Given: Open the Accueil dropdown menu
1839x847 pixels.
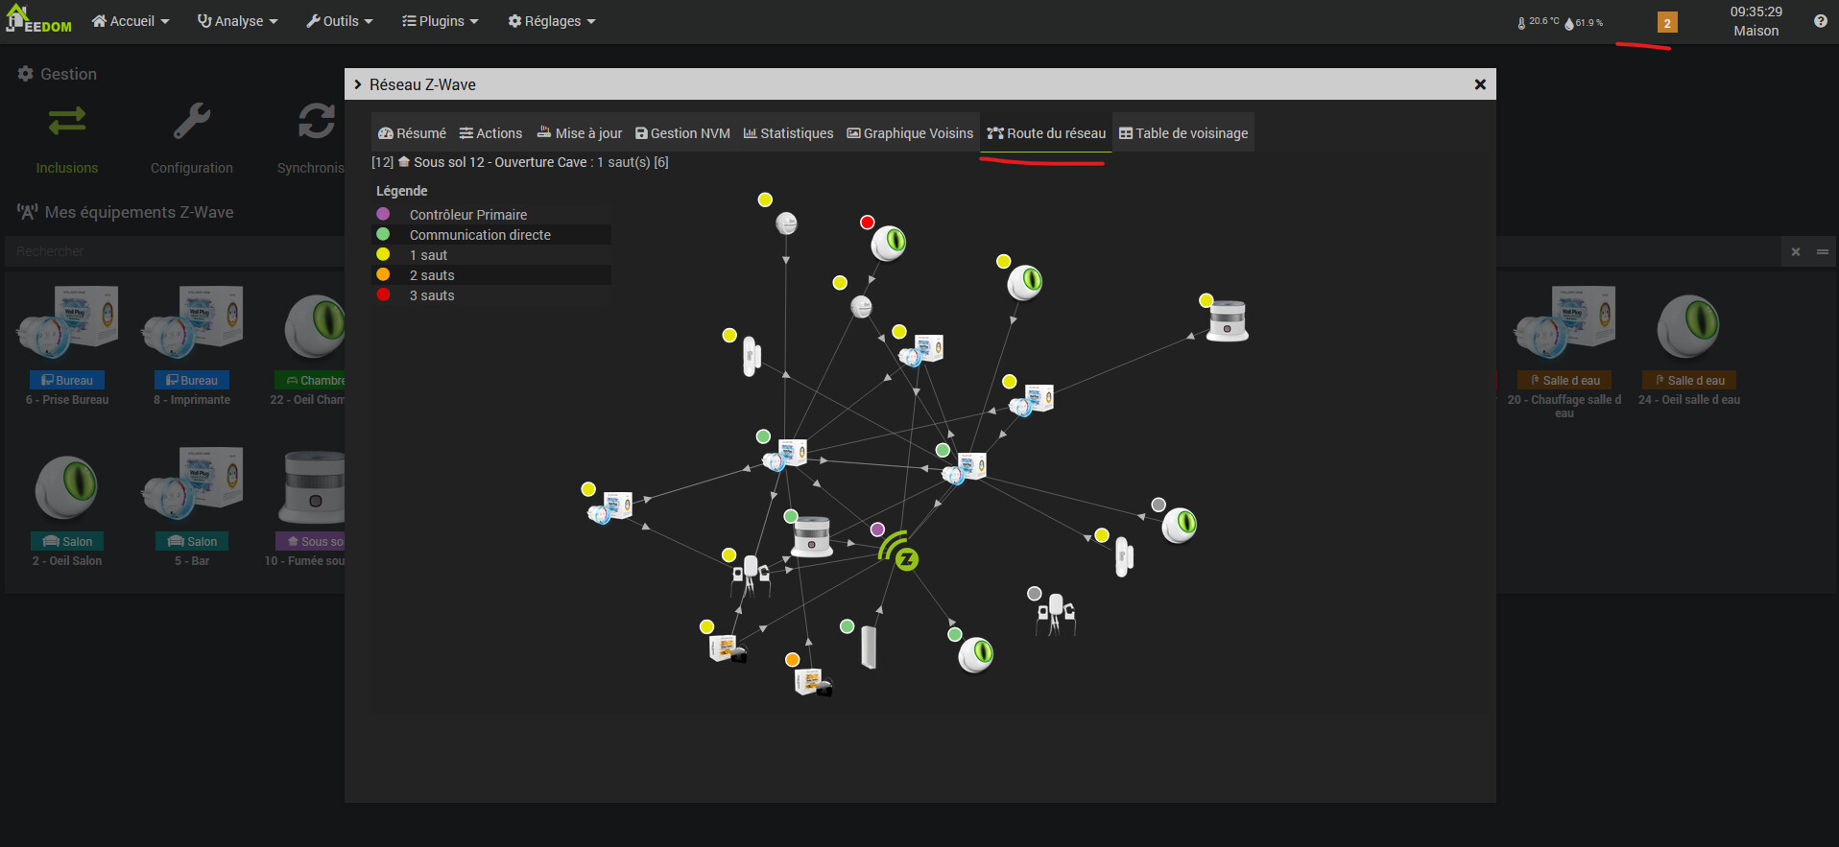Looking at the screenshot, I should (131, 21).
